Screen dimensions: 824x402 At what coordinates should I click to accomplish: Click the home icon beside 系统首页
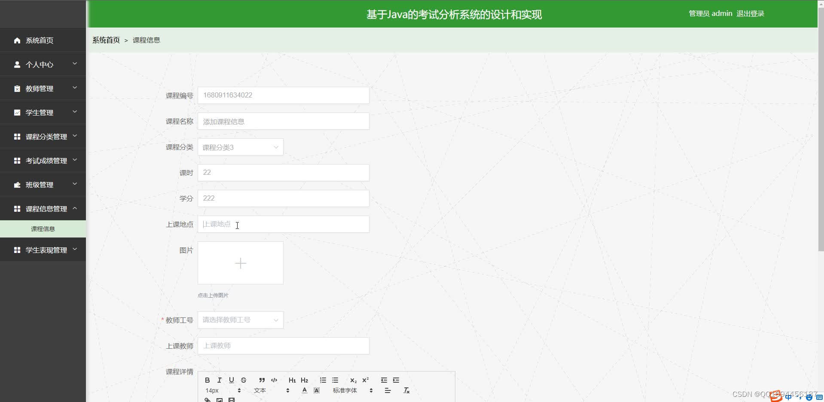17,40
